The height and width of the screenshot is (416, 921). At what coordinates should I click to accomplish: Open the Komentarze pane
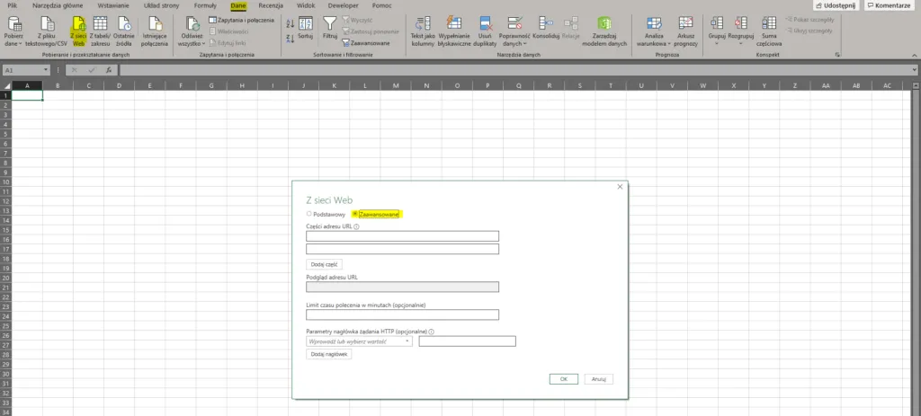(x=891, y=5)
